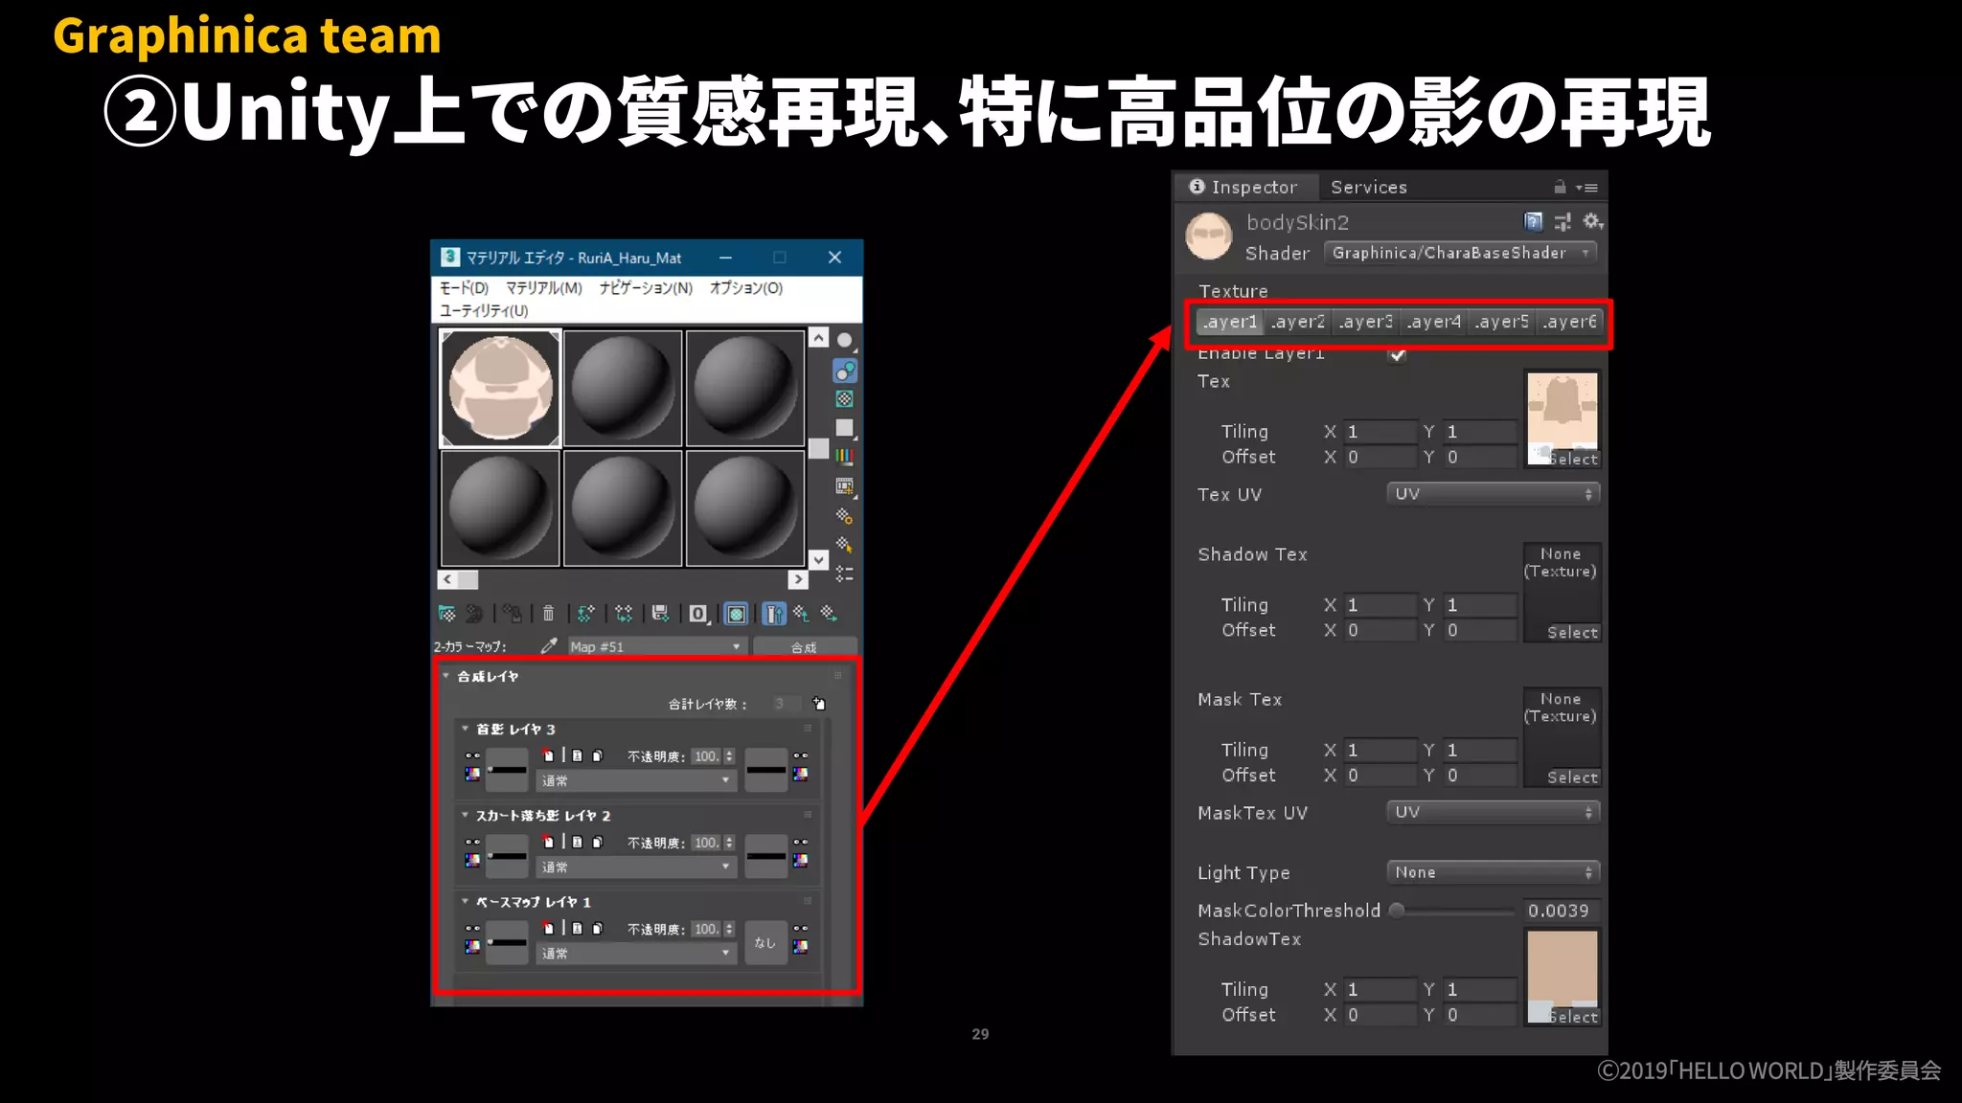Click the Make Material Copy icon
Image resolution: width=1962 pixels, height=1103 pixels.
(x=585, y=614)
